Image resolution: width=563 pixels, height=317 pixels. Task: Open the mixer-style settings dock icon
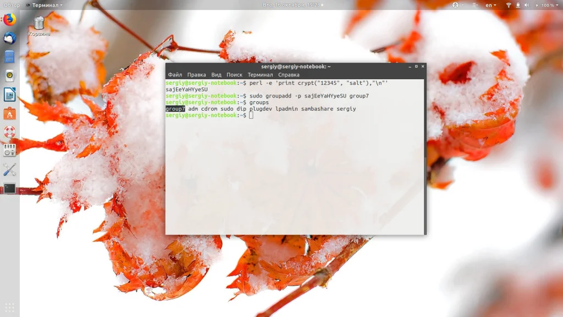click(10, 150)
